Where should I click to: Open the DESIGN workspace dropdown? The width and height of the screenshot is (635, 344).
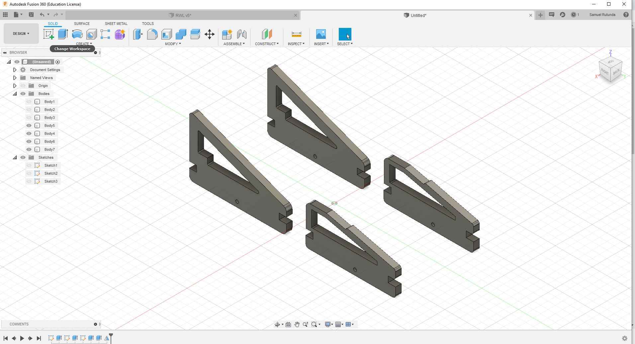pos(21,34)
